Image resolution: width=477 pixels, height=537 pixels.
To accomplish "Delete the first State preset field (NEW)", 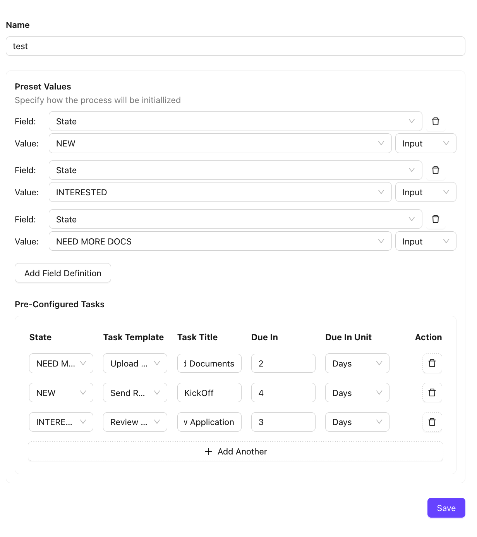I will point(435,121).
